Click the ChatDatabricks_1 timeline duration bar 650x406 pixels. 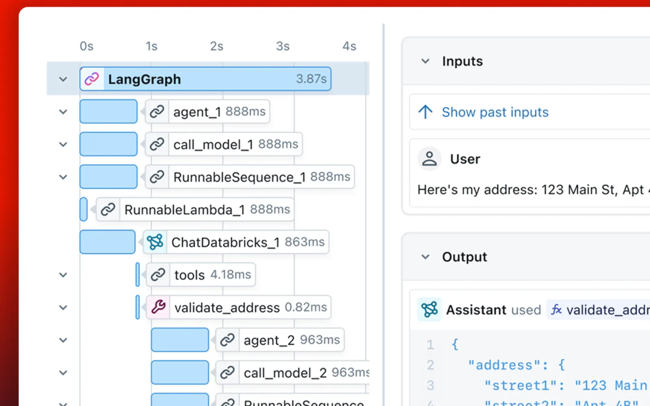pos(108,242)
